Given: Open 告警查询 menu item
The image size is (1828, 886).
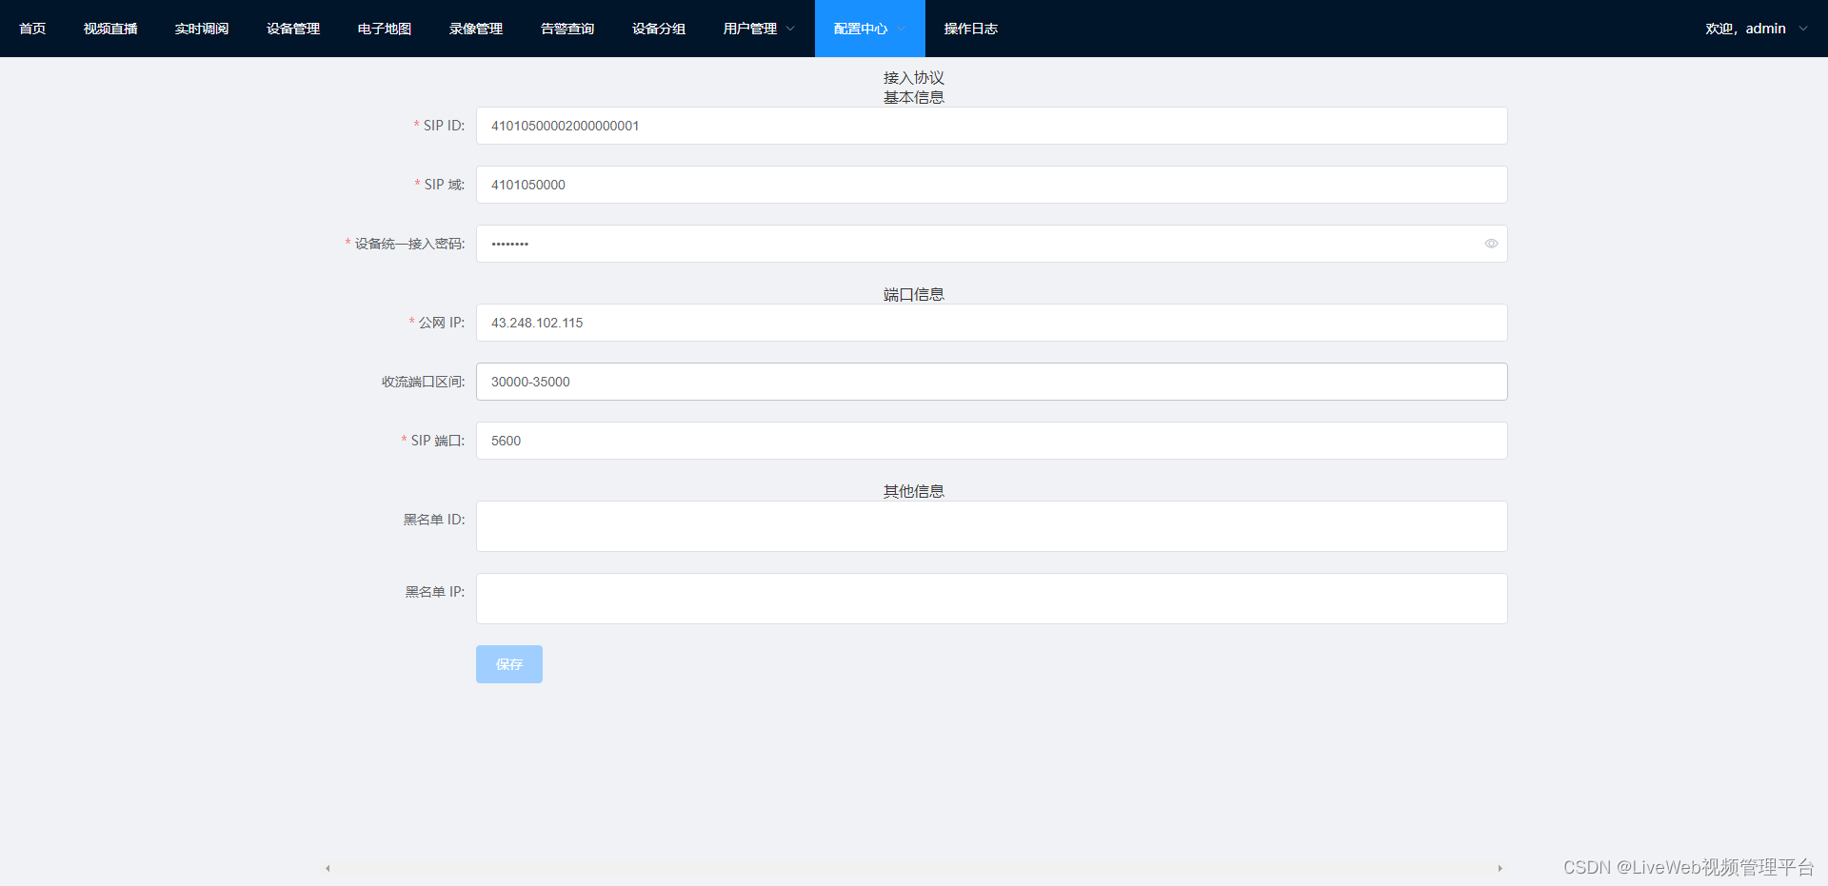Looking at the screenshot, I should [x=567, y=29].
